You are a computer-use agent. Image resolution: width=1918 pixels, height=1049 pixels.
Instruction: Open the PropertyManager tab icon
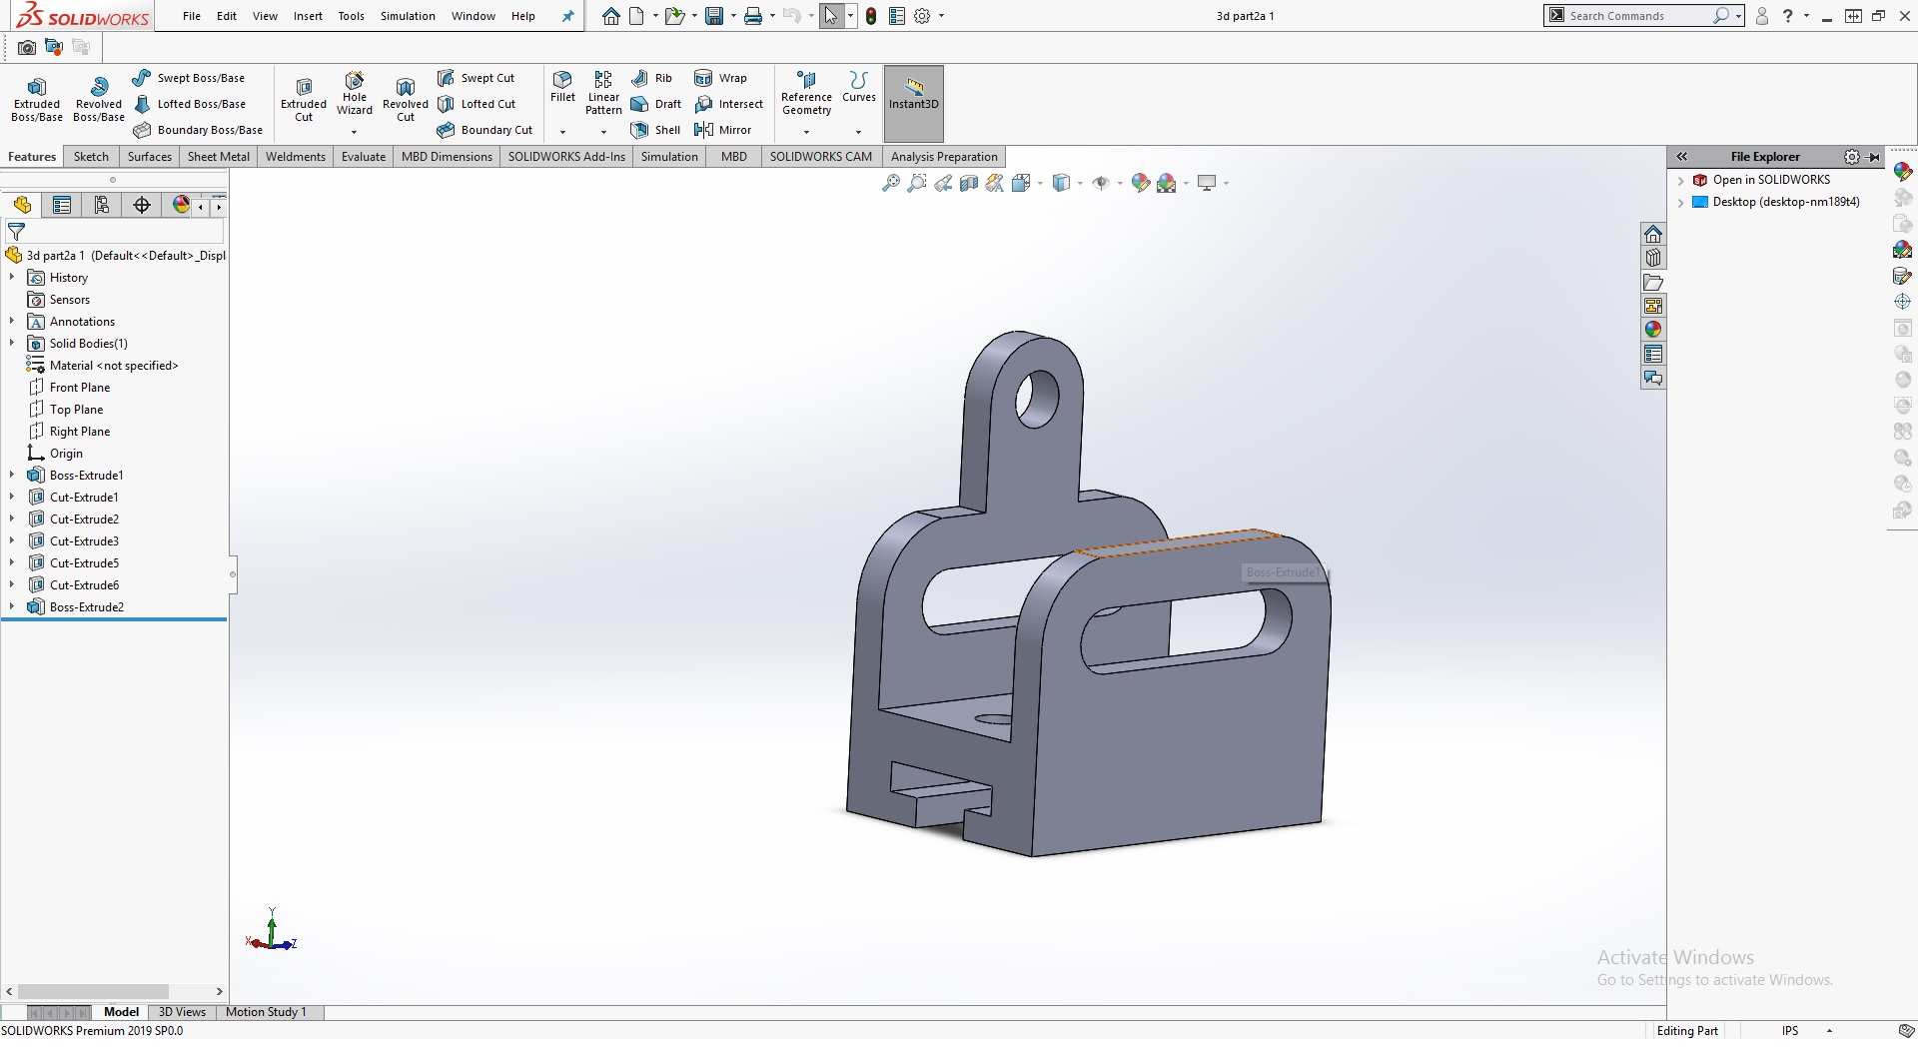62,205
